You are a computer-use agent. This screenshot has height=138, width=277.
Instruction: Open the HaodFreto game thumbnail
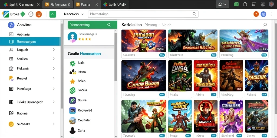tap(193, 41)
